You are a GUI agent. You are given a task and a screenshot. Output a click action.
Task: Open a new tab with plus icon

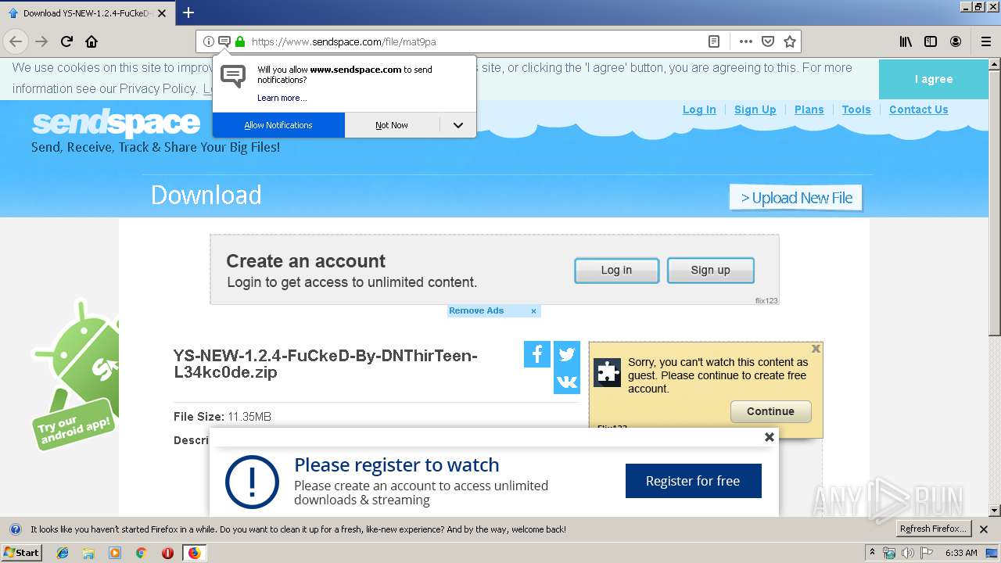pyautogui.click(x=188, y=13)
